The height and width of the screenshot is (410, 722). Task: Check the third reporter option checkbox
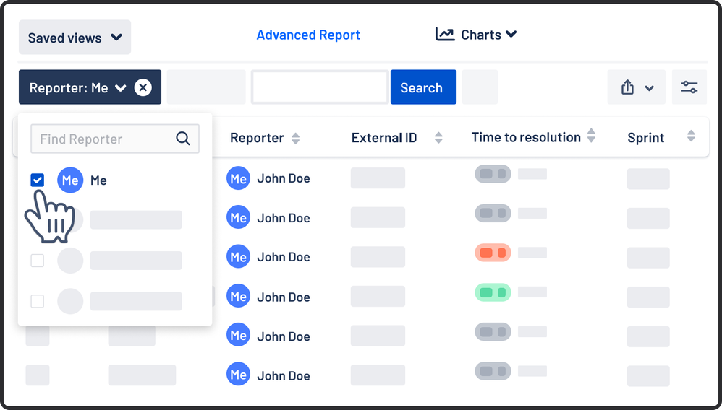[x=38, y=261]
